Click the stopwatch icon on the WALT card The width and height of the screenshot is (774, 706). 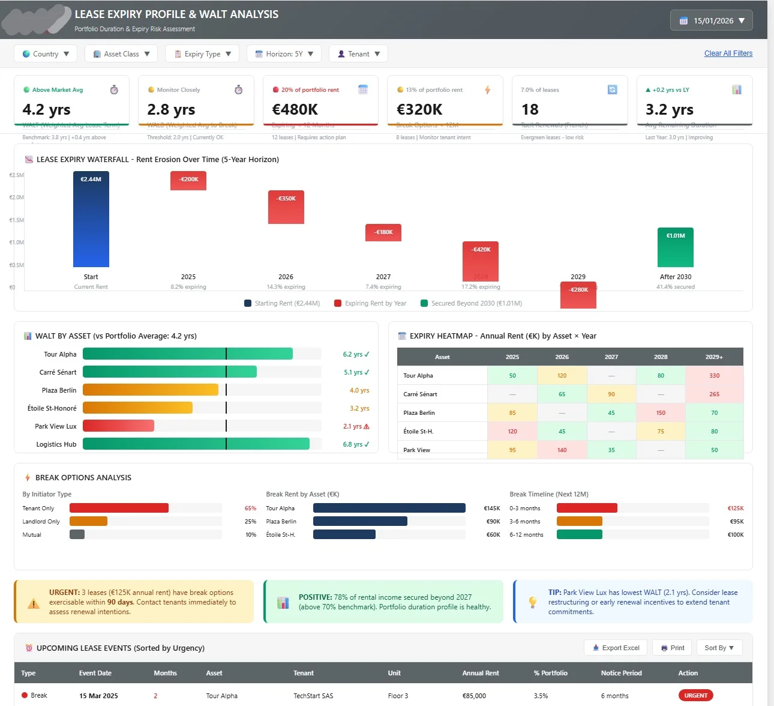114,89
